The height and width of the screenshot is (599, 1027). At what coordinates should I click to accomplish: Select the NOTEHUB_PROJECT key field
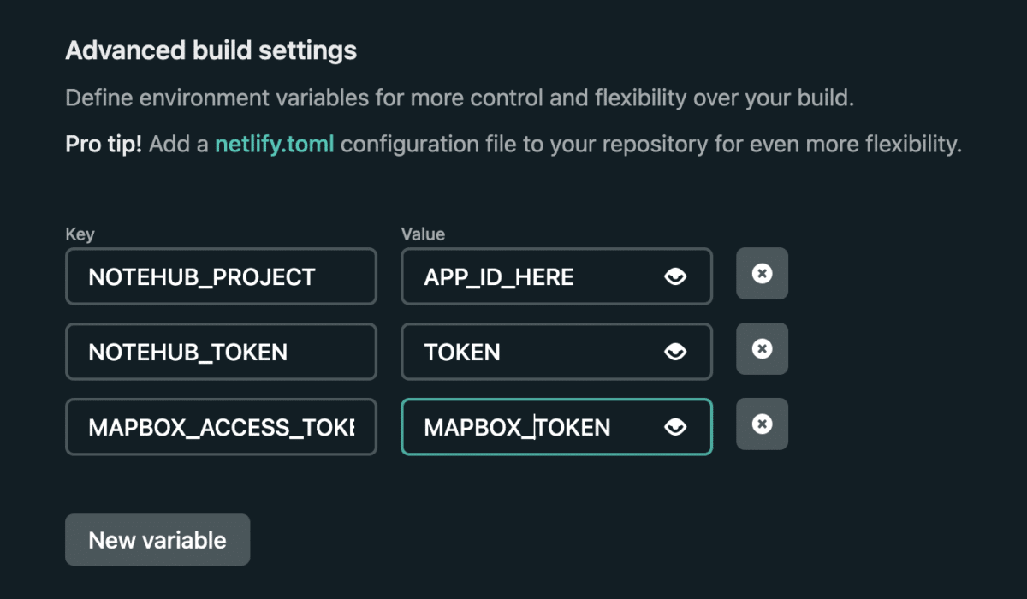(221, 276)
